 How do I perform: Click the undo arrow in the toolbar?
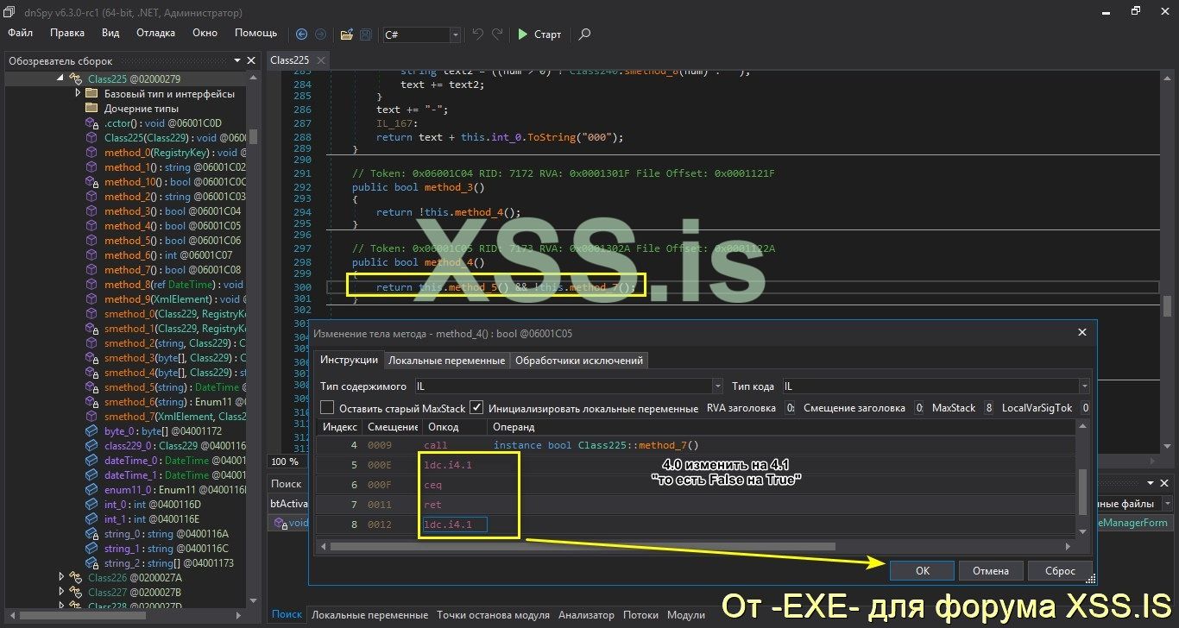[478, 35]
